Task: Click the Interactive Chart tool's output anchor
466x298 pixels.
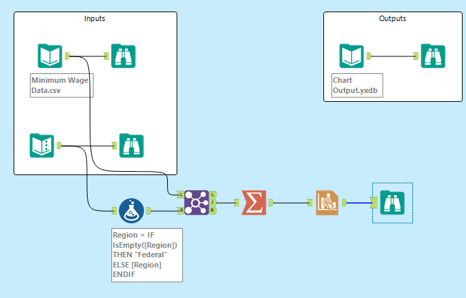Action: click(x=344, y=203)
